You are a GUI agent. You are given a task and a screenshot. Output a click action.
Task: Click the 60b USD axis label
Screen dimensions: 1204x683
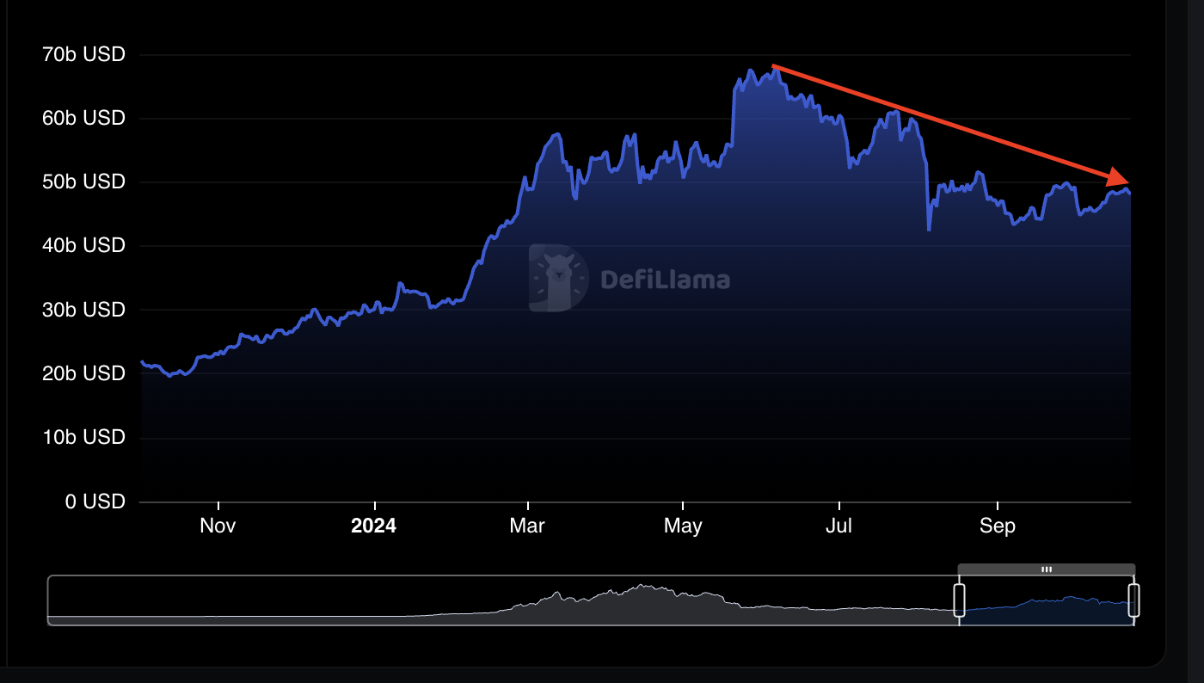pos(83,118)
